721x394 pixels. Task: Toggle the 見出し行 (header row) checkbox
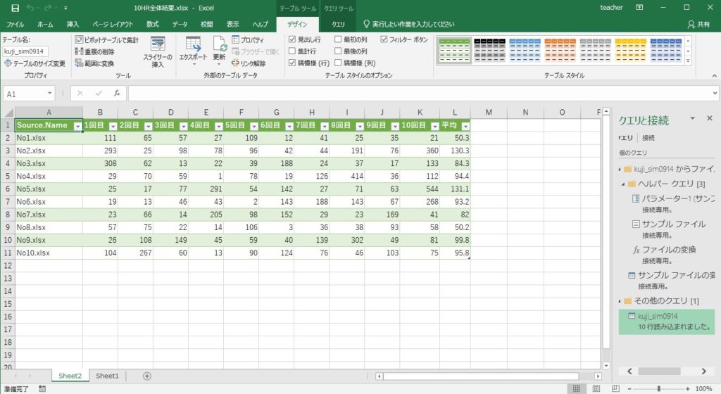coord(292,39)
